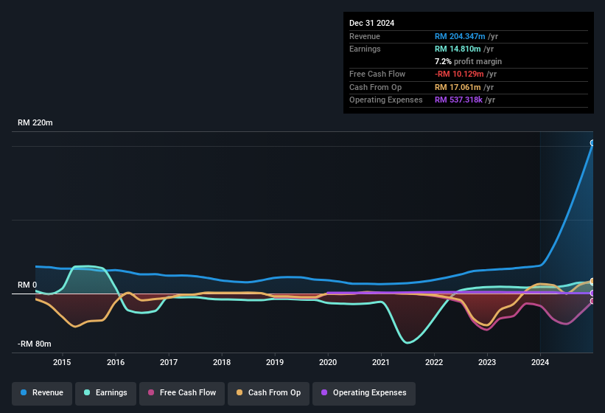
Task: Toggle the Revenue legend series
Action: coord(42,393)
